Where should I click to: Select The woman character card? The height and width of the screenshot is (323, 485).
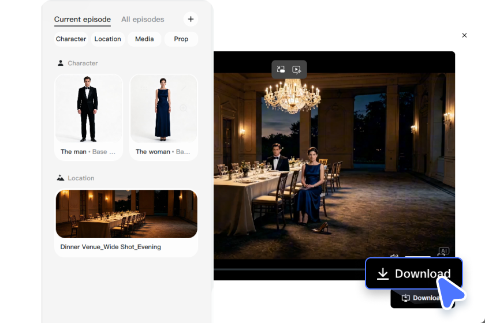(163, 117)
